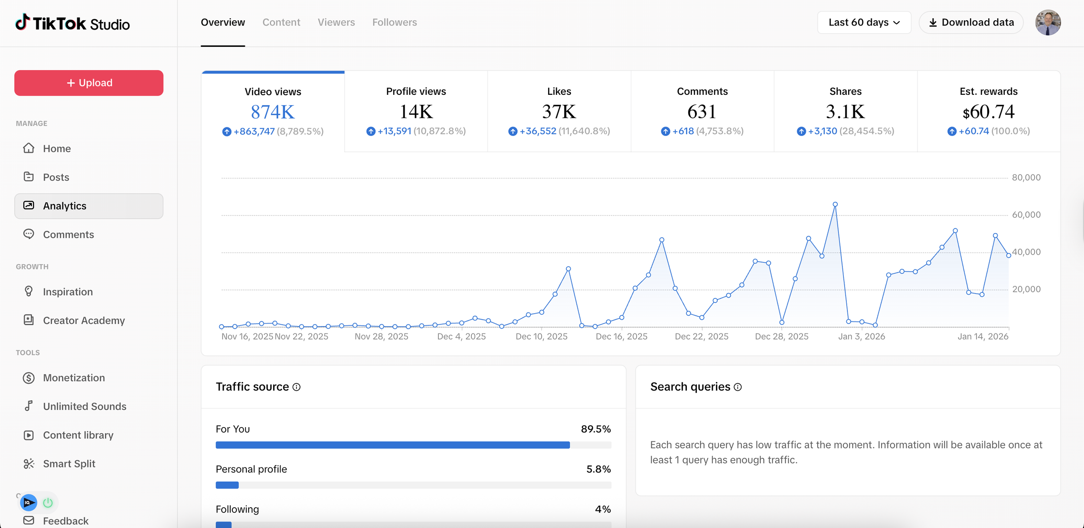The image size is (1084, 528).
Task: Open the Comments manager
Action: pos(69,234)
